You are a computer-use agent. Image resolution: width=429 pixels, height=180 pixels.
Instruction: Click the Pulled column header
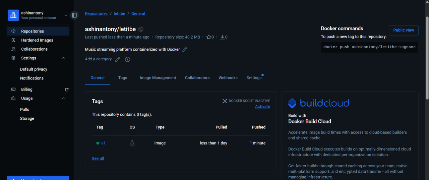pyautogui.click(x=221, y=127)
